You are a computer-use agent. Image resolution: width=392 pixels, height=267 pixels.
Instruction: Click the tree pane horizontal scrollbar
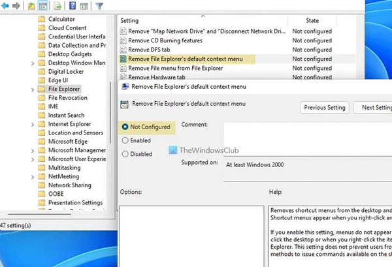39,214
